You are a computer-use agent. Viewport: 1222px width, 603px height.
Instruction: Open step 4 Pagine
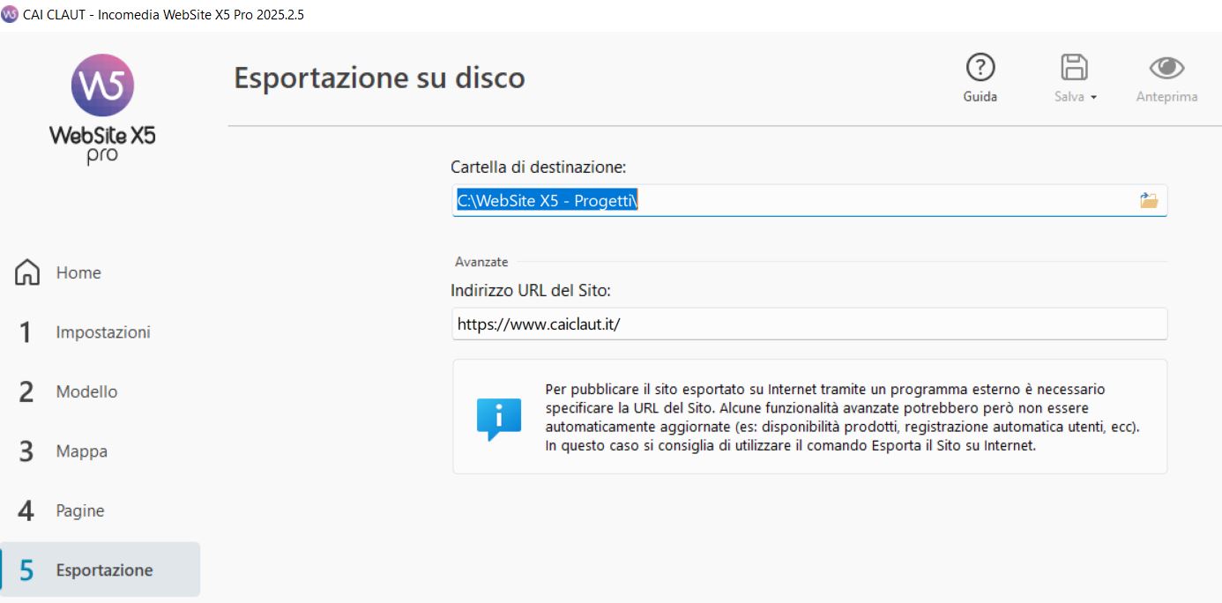tap(101, 510)
